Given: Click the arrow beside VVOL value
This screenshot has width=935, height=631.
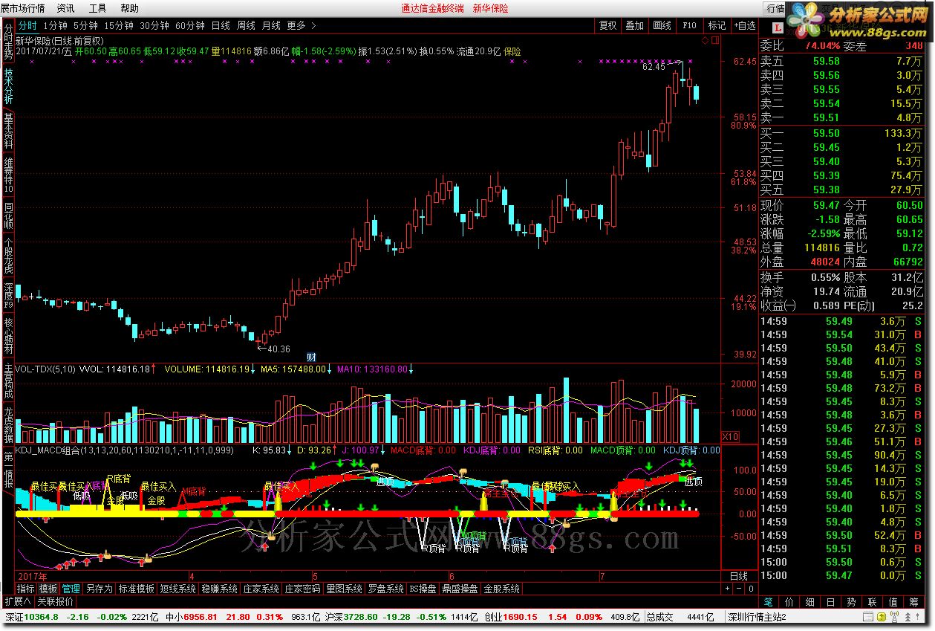Looking at the screenshot, I should [x=154, y=369].
